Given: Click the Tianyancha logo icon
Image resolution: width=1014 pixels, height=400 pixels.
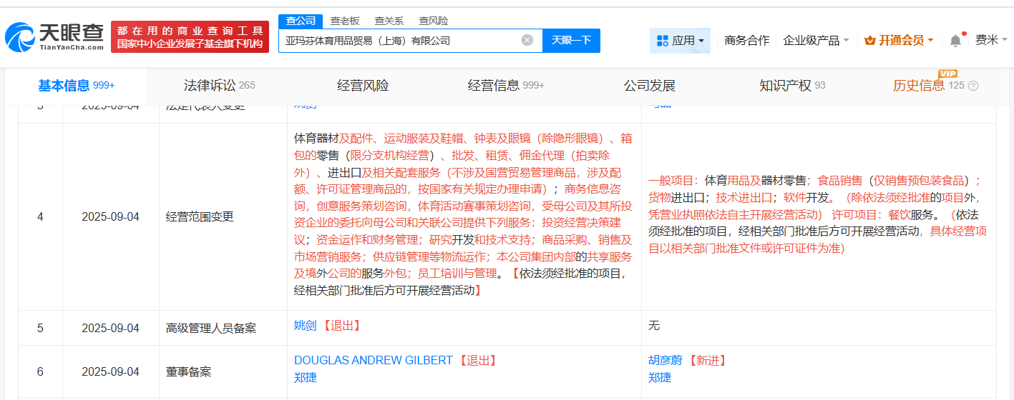Looking at the screenshot, I should (x=20, y=37).
